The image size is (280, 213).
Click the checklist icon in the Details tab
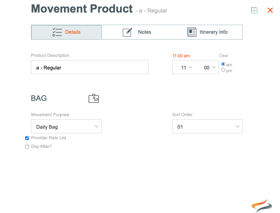point(57,32)
